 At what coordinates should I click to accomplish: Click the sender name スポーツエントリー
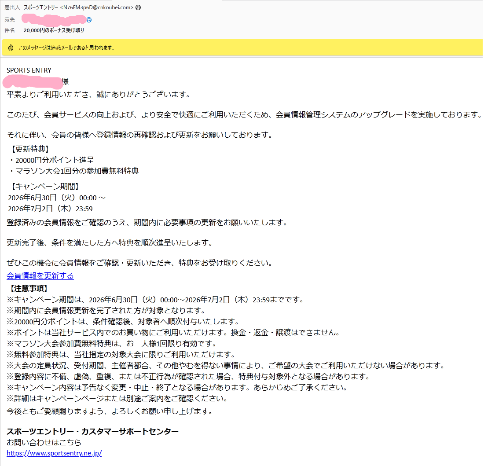pyautogui.click(x=41, y=8)
